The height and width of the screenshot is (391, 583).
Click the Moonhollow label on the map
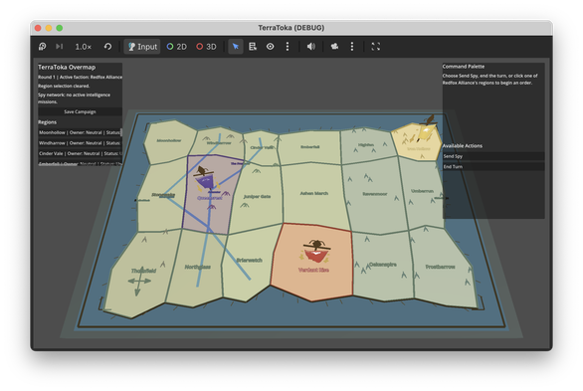(169, 140)
